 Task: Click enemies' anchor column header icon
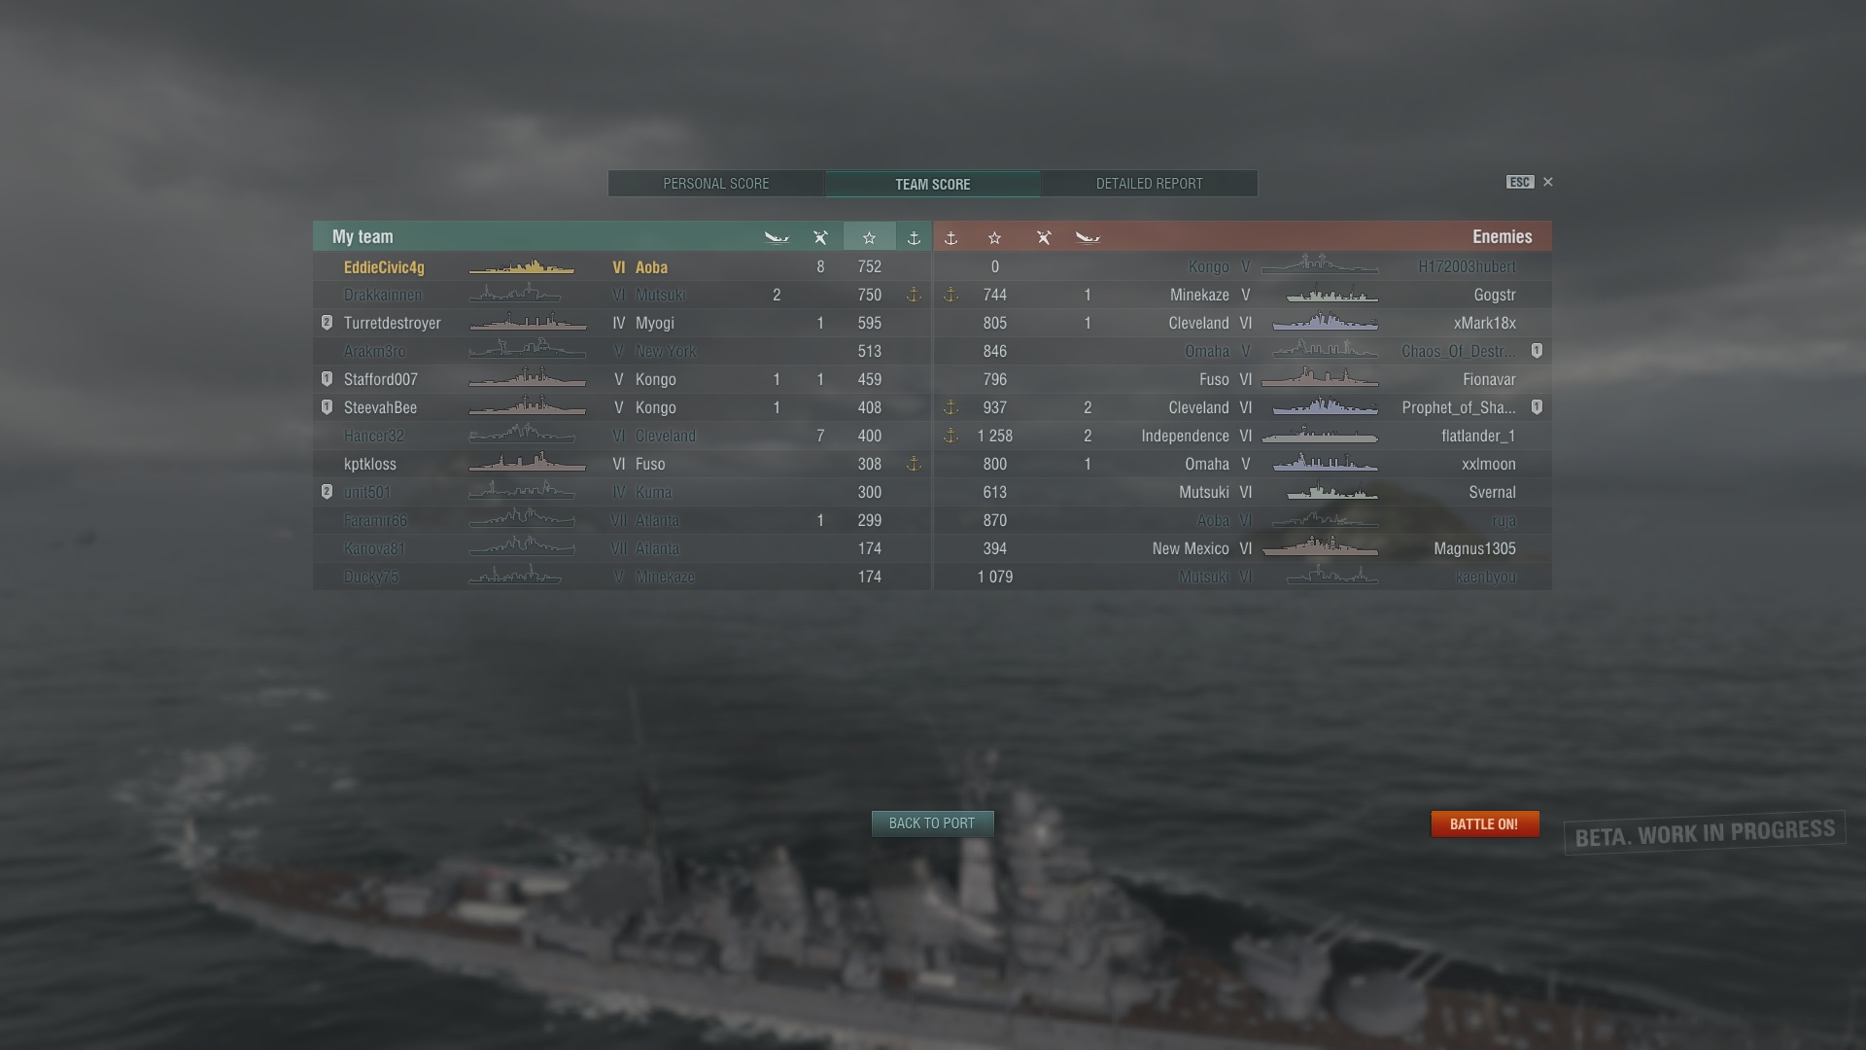point(950,237)
